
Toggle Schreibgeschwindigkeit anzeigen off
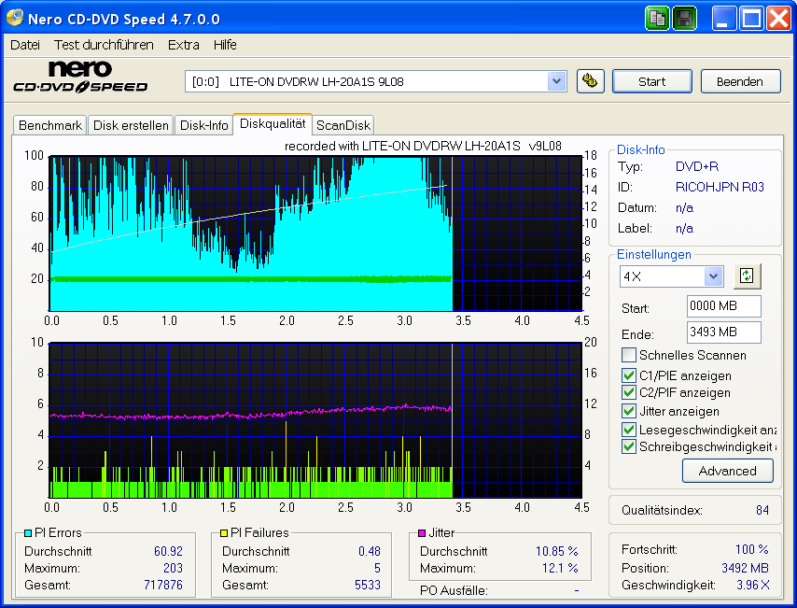coord(629,446)
